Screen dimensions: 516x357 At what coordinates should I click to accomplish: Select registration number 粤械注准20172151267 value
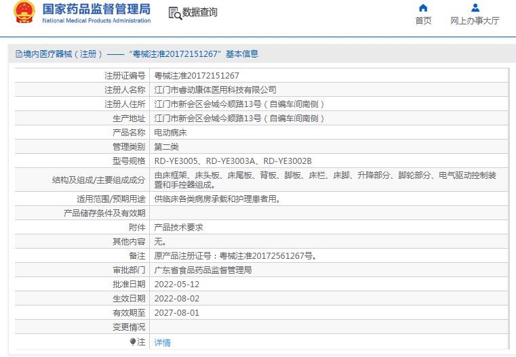[x=197, y=76]
